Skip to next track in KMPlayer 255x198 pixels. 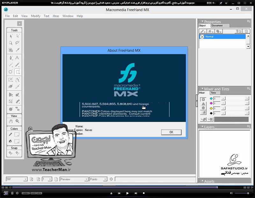[x=136, y=193]
